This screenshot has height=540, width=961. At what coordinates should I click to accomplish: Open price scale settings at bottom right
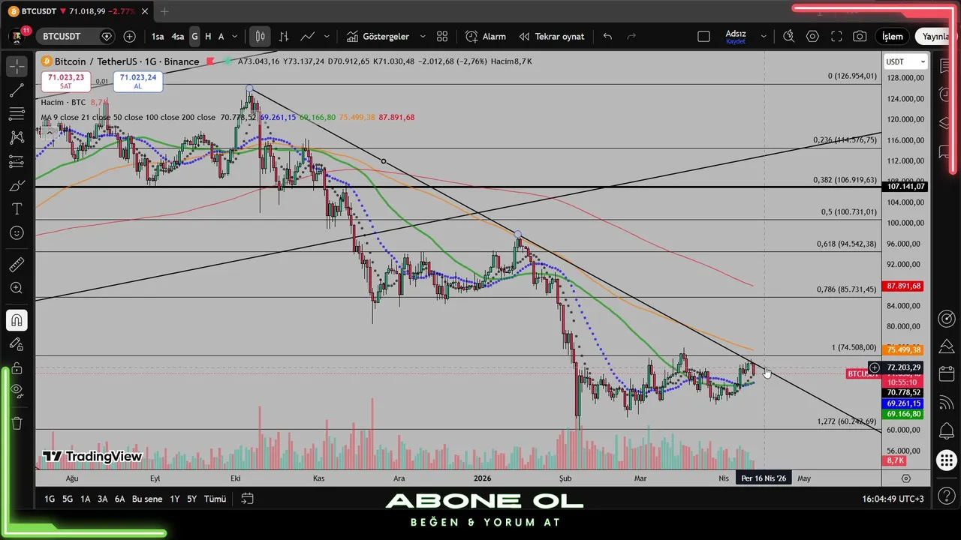pyautogui.click(x=906, y=478)
